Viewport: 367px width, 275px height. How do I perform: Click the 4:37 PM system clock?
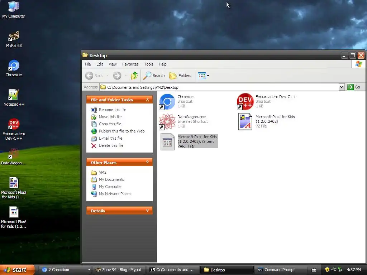[x=354, y=270]
